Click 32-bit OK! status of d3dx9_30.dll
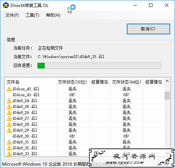Image resolution: width=175 pixels, height=168 pixels. (x=72, y=136)
